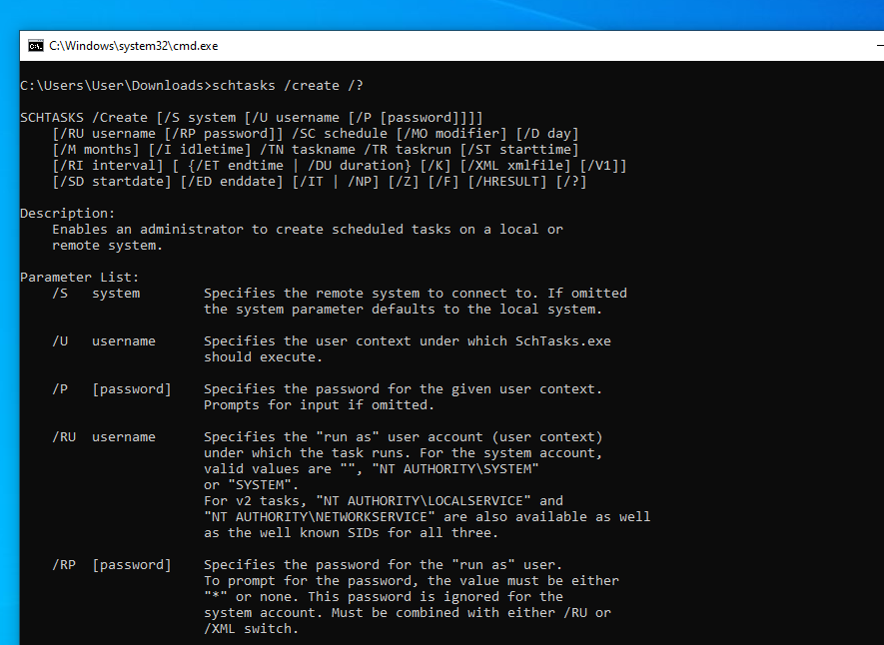Click the C:\Windows\system32\cmd.exe title bar text
Screen dimensions: 884x645
[134, 46]
